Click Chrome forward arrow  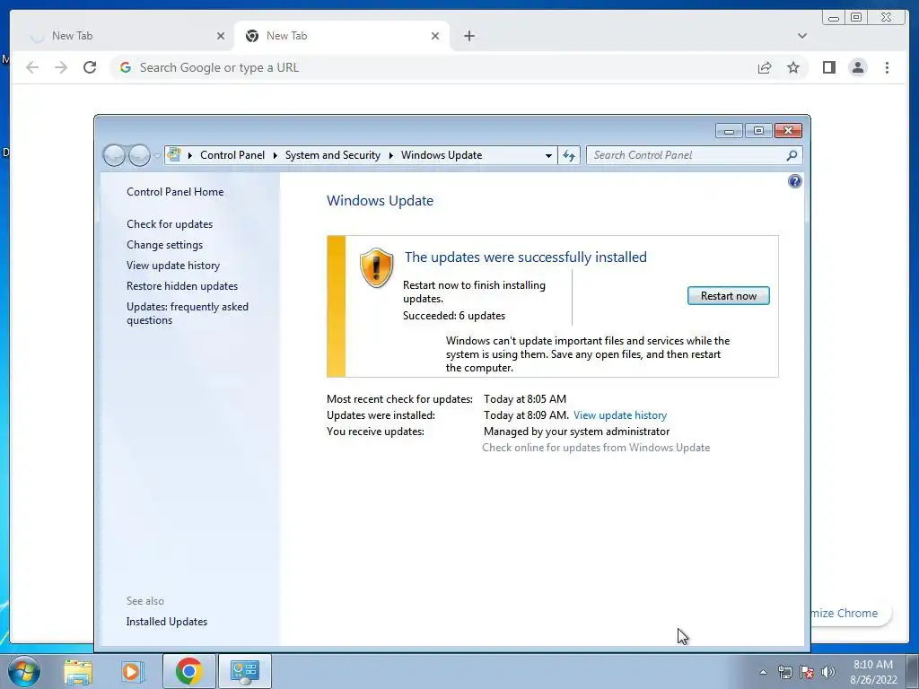pyautogui.click(x=61, y=67)
